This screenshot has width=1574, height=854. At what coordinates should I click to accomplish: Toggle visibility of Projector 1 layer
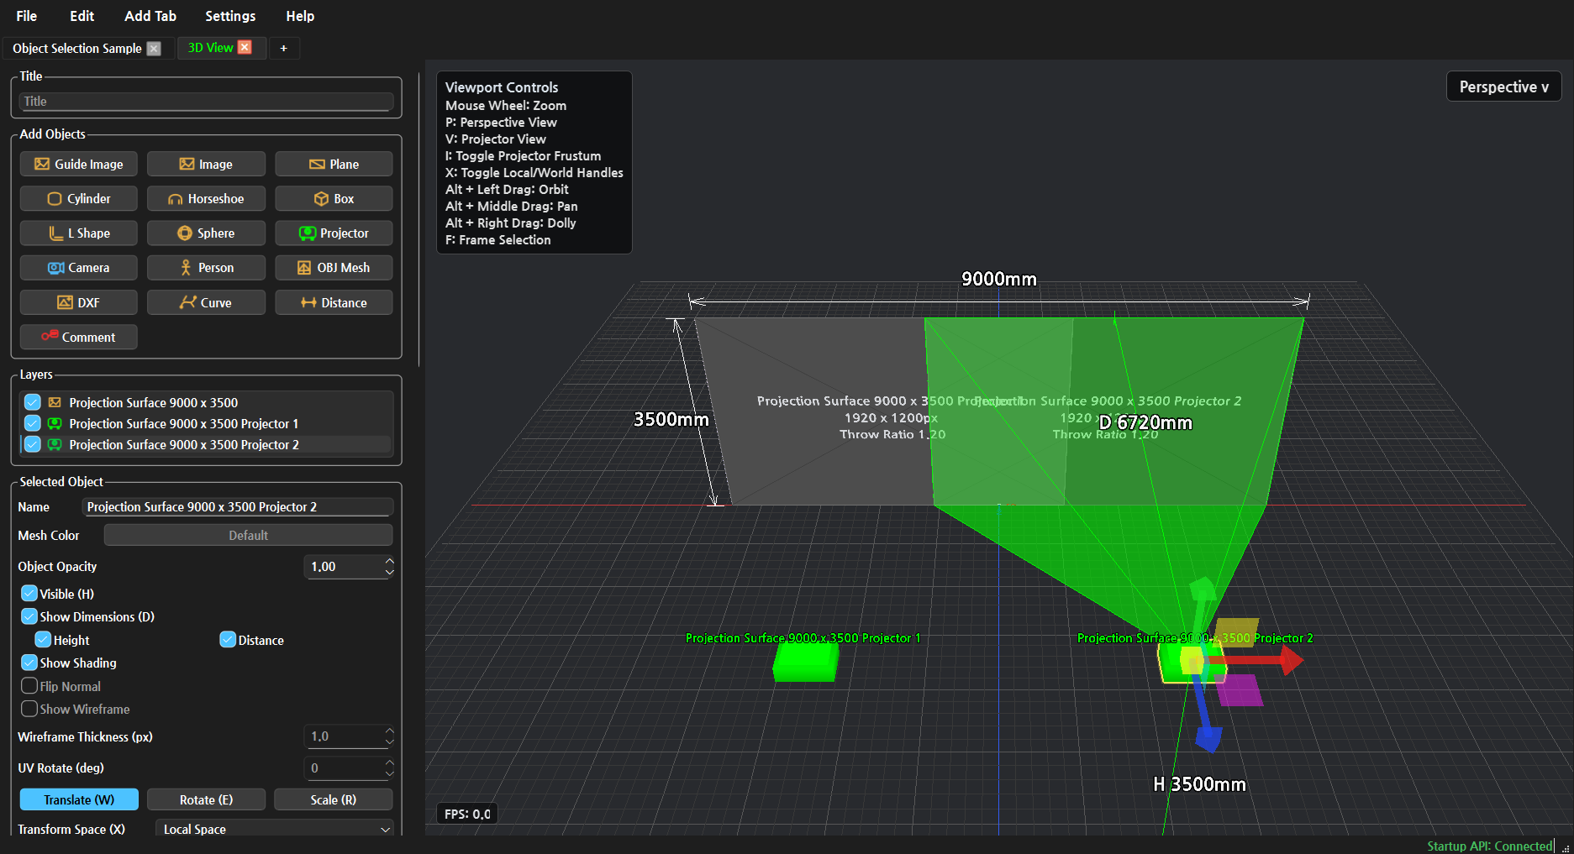pyautogui.click(x=33, y=423)
